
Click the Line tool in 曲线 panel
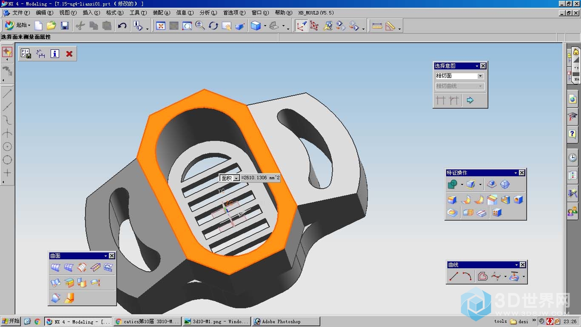coord(454,276)
